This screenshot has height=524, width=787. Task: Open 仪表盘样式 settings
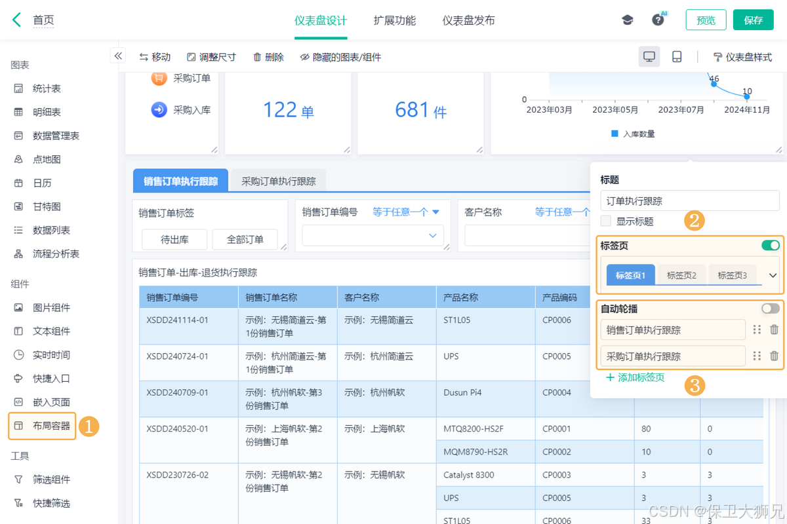pos(742,57)
